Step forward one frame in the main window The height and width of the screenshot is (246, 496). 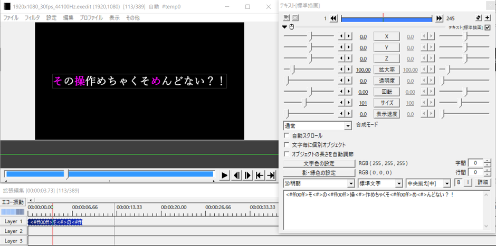tap(247, 175)
